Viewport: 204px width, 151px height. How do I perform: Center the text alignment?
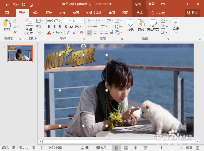95,32
